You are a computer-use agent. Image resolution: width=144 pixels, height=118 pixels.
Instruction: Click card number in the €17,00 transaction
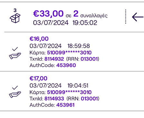click(x=69, y=92)
